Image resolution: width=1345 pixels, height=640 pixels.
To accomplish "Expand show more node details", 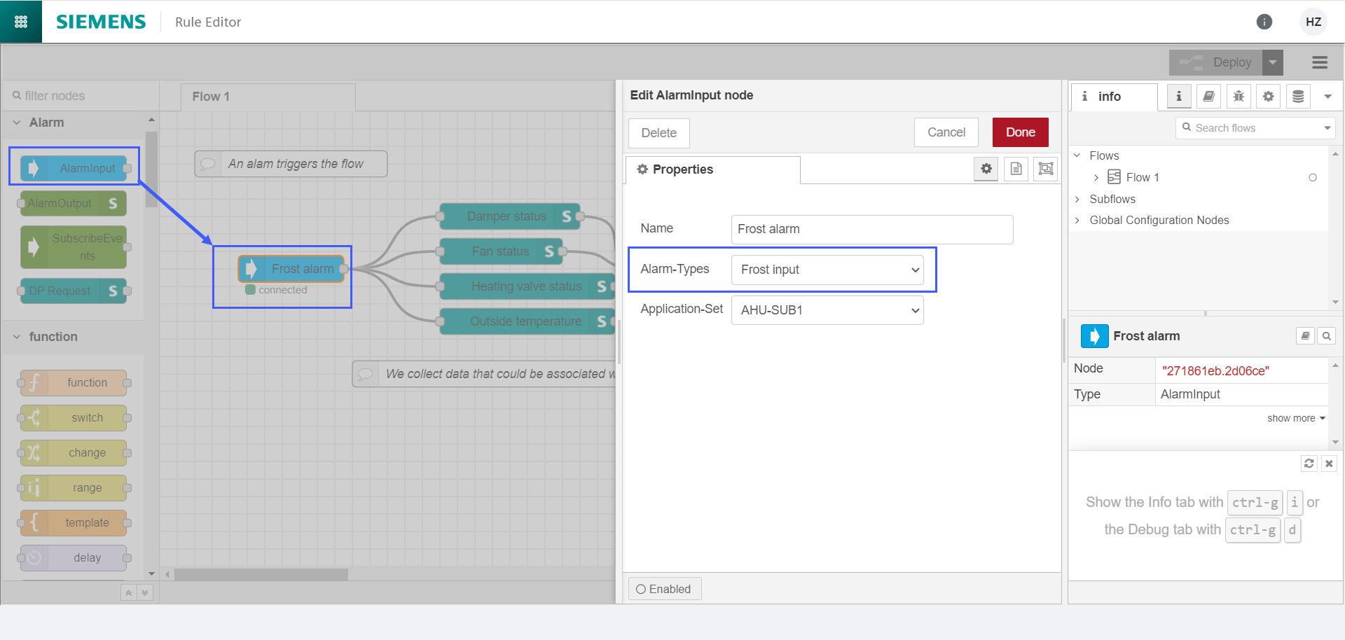I will [x=1296, y=418].
